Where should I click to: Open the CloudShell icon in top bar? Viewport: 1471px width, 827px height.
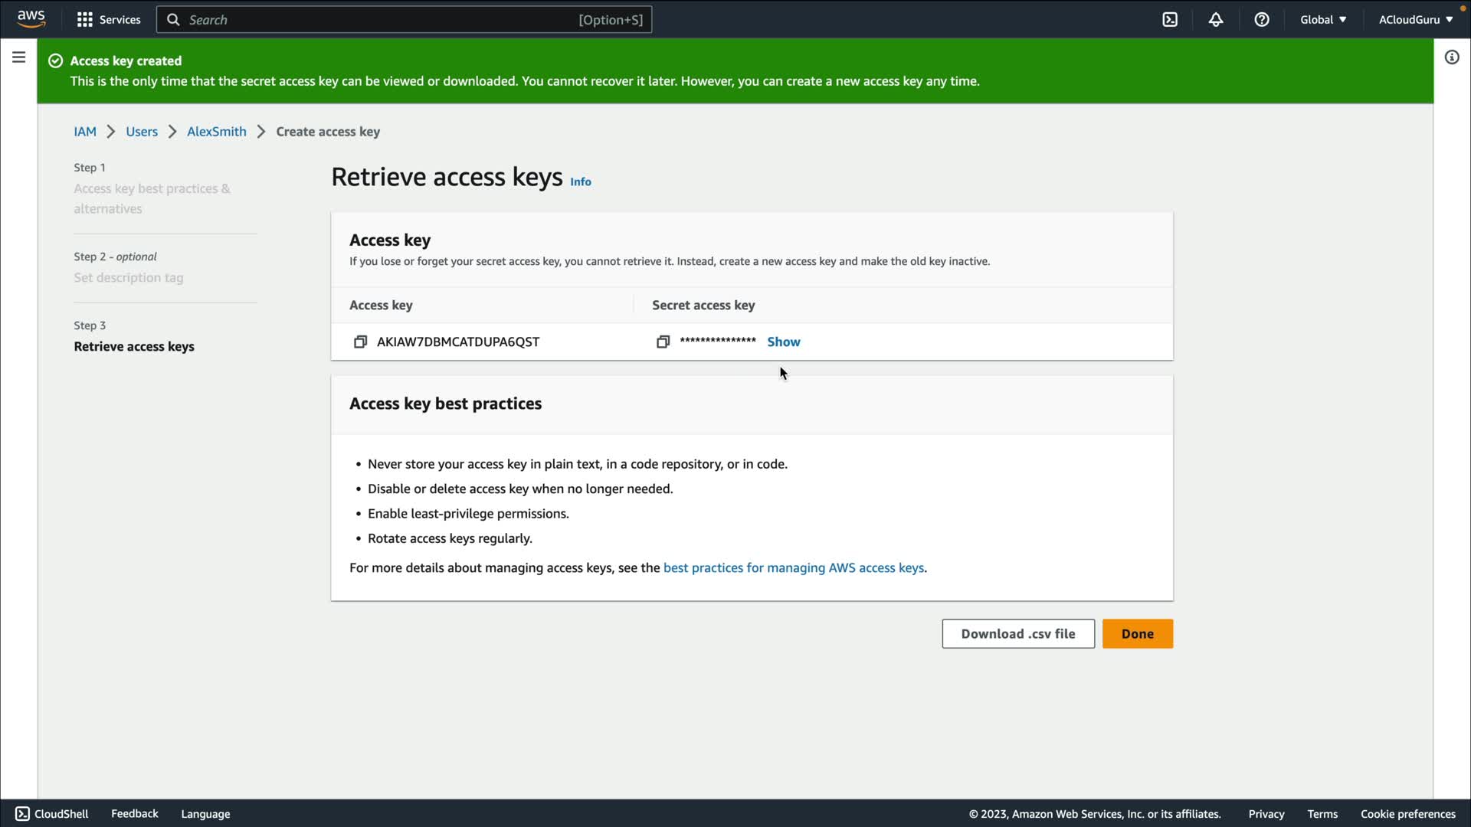[1170, 20]
